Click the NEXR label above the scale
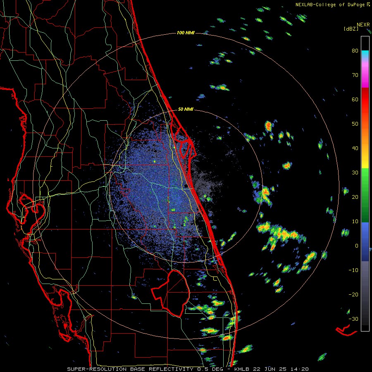Screen dimensions: 372x372 point(363,25)
